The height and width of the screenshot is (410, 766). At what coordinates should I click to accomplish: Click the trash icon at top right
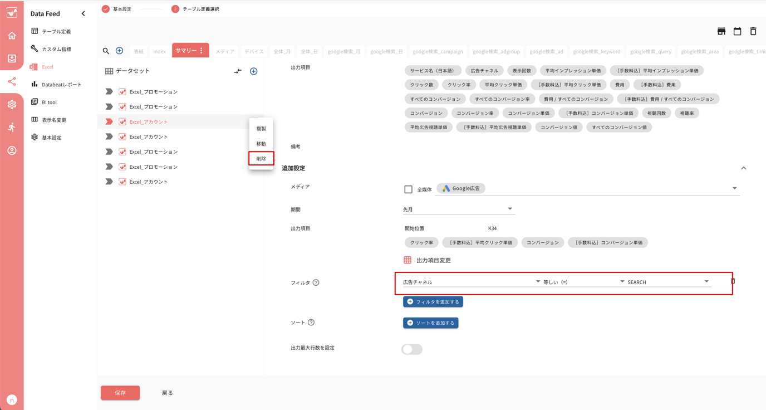[753, 32]
